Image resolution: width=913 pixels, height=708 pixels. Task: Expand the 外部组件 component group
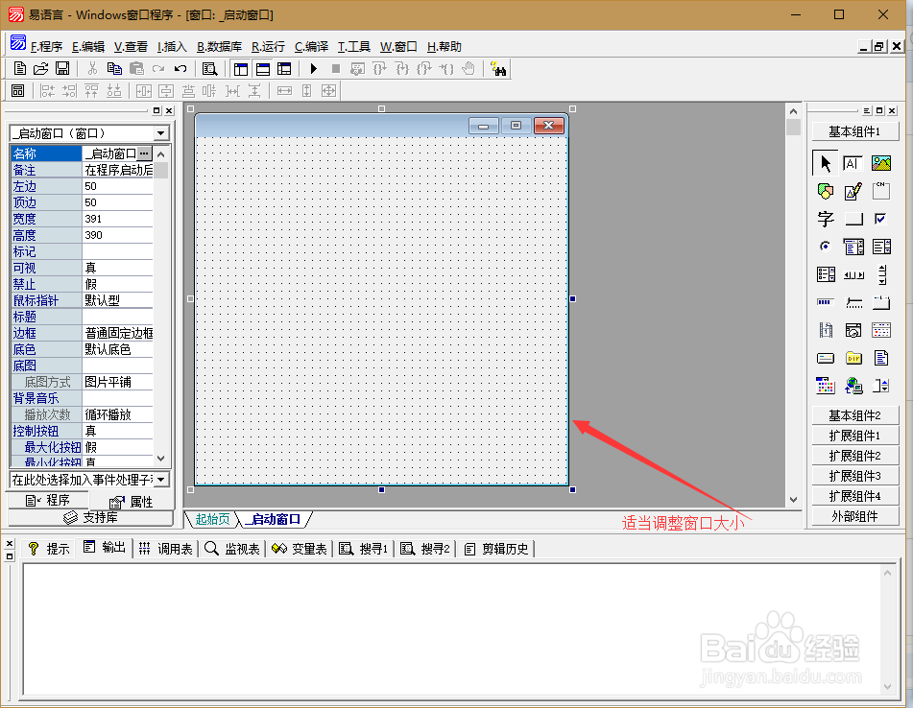(x=854, y=516)
